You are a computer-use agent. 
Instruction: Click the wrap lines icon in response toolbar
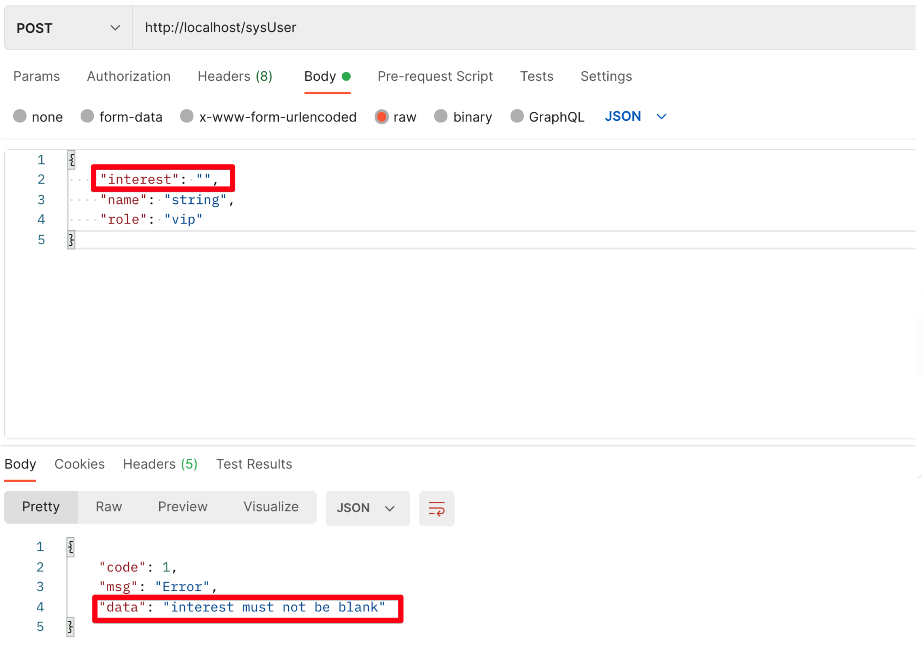(x=436, y=508)
